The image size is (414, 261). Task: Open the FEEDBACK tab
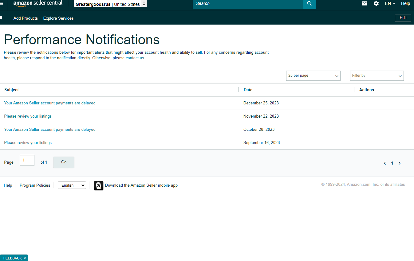point(13,258)
